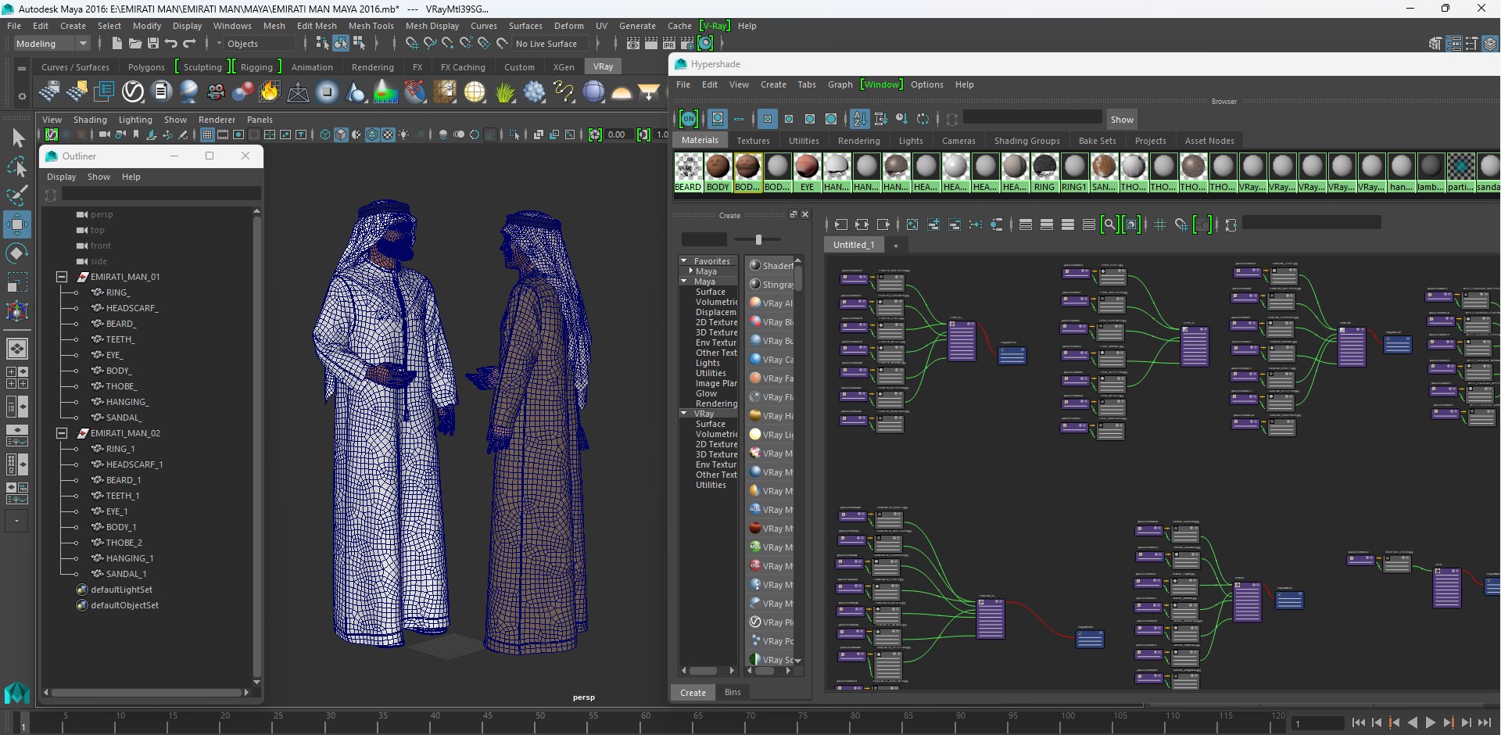Click the movie camera shelf icon
The width and height of the screenshot is (1501, 735).
[x=216, y=92]
